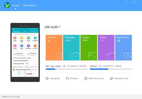Click the Récupérer le syst. link
The height and width of the screenshot is (99, 142).
(121, 78)
